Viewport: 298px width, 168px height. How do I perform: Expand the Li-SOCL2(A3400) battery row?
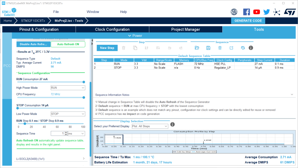point(50,159)
